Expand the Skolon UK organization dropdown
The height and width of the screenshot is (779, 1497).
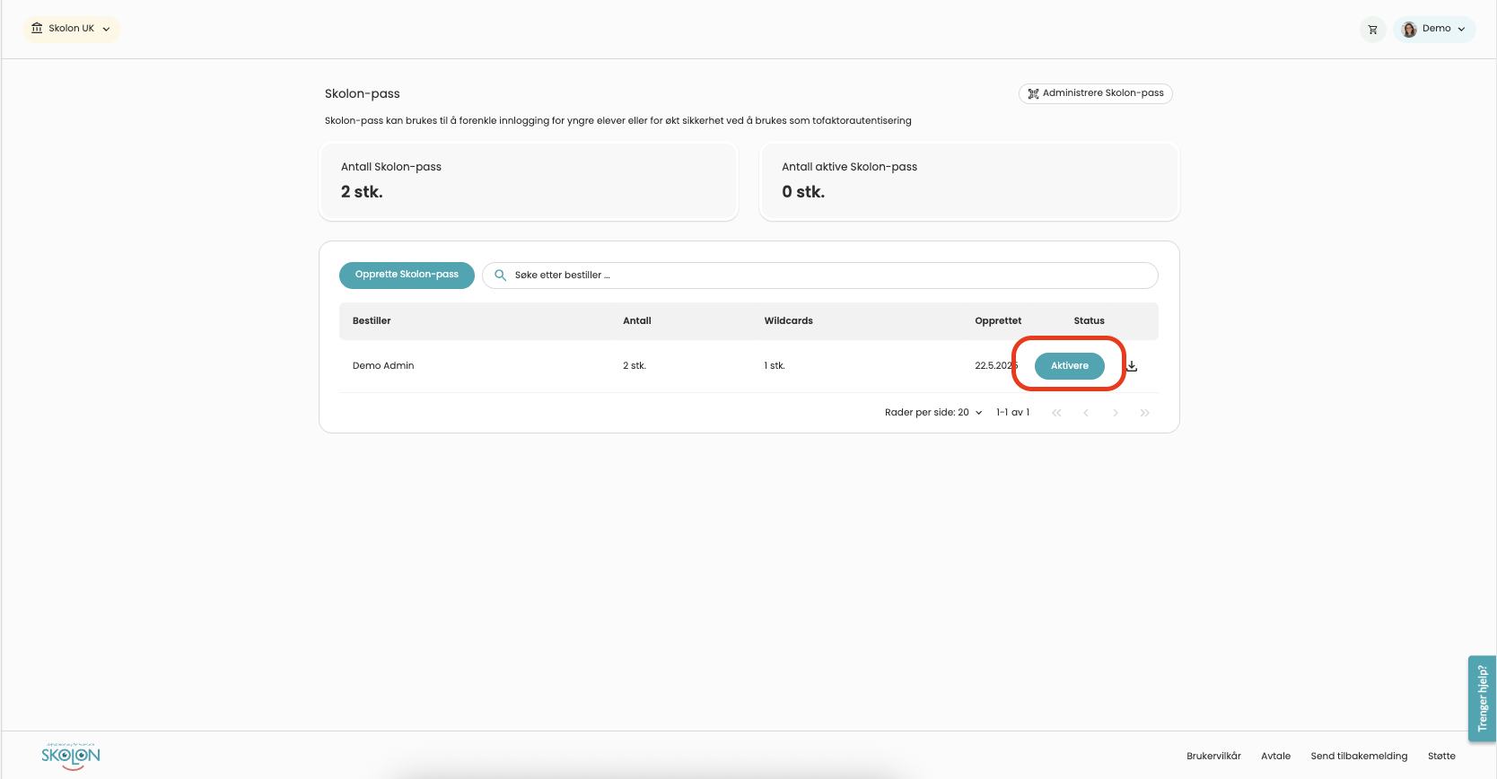point(71,29)
